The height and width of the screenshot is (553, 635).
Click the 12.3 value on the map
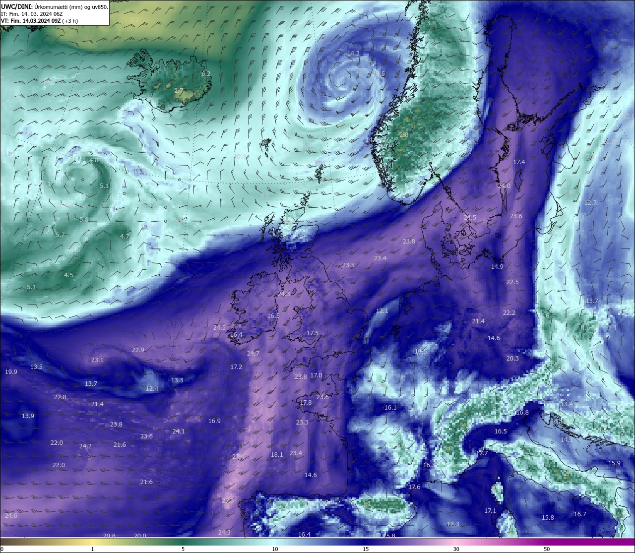[453, 524]
